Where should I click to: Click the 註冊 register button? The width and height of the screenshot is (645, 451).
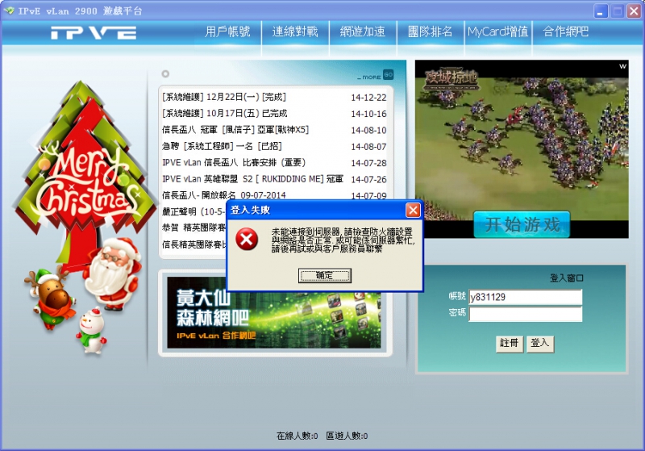(x=509, y=344)
